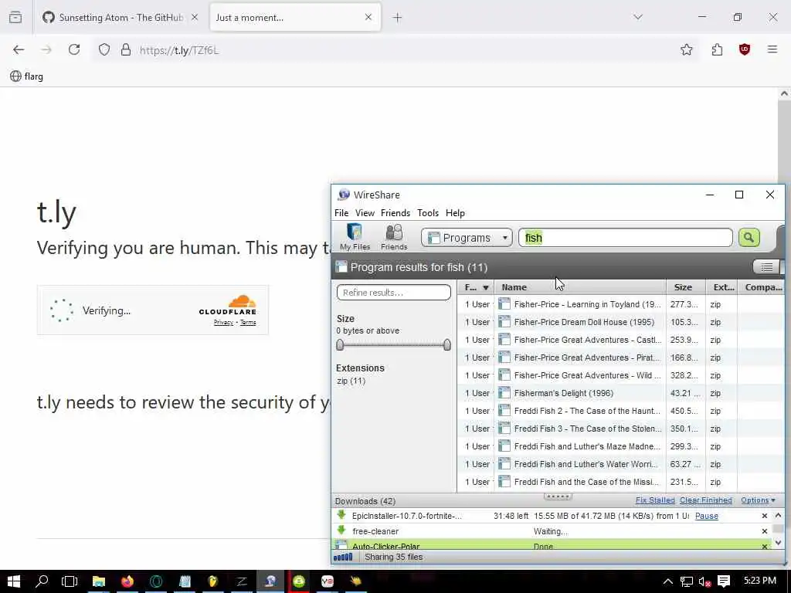Screen dimensions: 791x593
Task: Open Windows Start menu
Action: (x=14, y=581)
